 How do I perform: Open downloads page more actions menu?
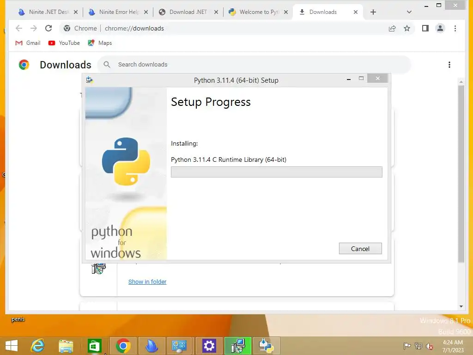point(449,65)
